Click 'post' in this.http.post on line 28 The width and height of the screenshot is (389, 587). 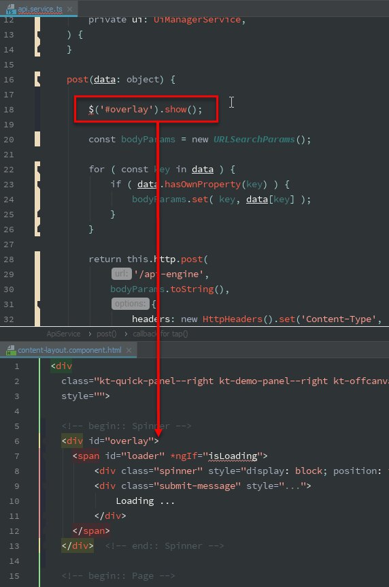192,259
